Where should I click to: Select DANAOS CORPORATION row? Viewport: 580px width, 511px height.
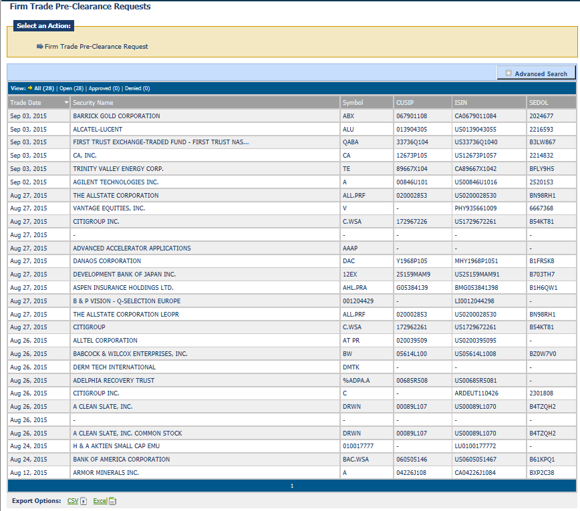(x=292, y=261)
